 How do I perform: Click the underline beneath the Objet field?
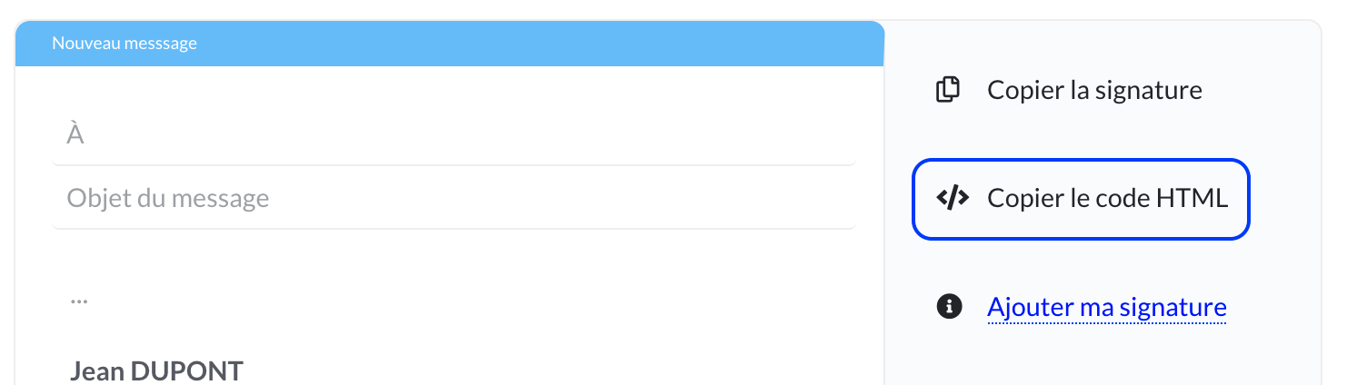(453, 228)
